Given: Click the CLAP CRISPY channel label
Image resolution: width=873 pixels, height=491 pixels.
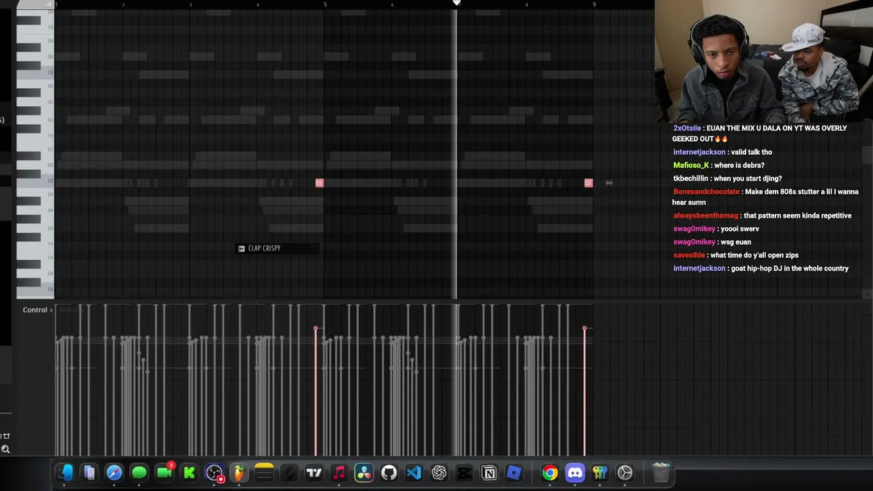Looking at the screenshot, I should 277,248.
